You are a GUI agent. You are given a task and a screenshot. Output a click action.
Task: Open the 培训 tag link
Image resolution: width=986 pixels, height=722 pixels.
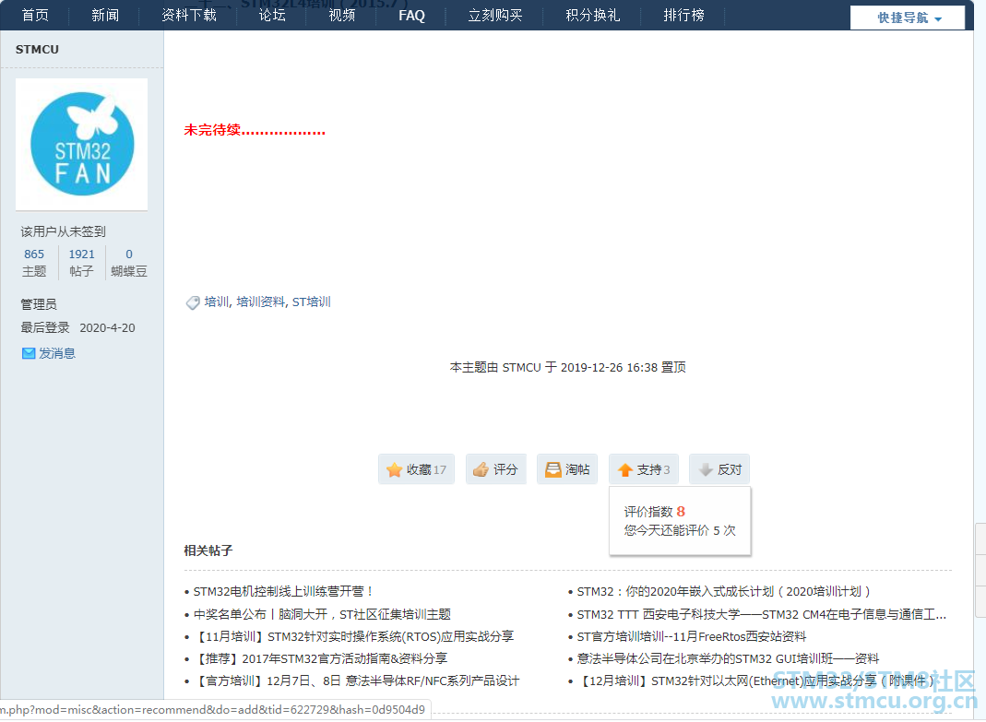pyautogui.click(x=217, y=302)
